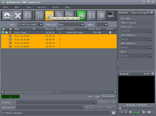The width and height of the screenshot is (156, 116).
Task: Click the status bar log icon
Action: click(114, 113)
